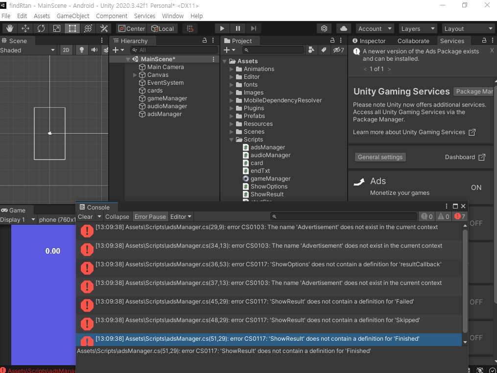Open Display 1 dropdown in Game view
This screenshot has width=497, height=373.
coord(18,220)
